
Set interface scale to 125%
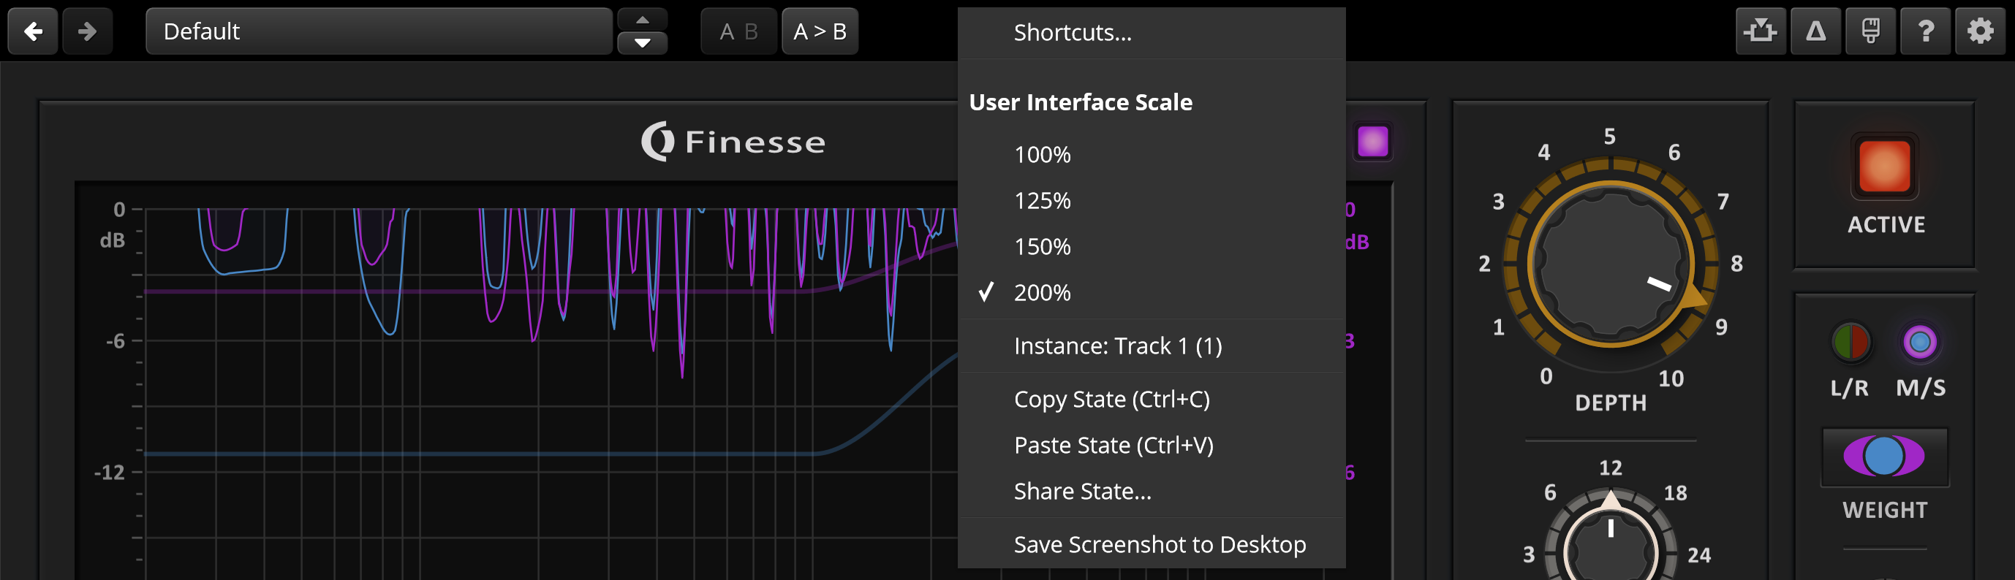coord(1152,201)
